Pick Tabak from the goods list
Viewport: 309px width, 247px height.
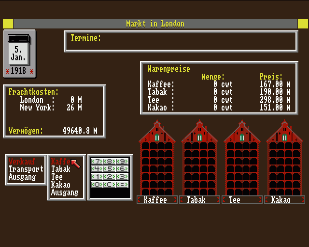61,169
